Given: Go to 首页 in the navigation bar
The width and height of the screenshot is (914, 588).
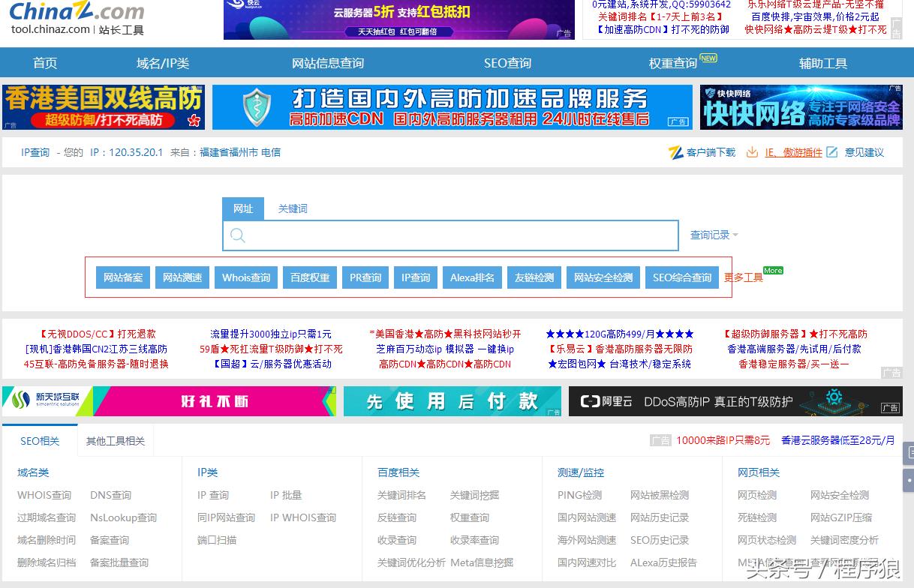Looking at the screenshot, I should (44, 63).
